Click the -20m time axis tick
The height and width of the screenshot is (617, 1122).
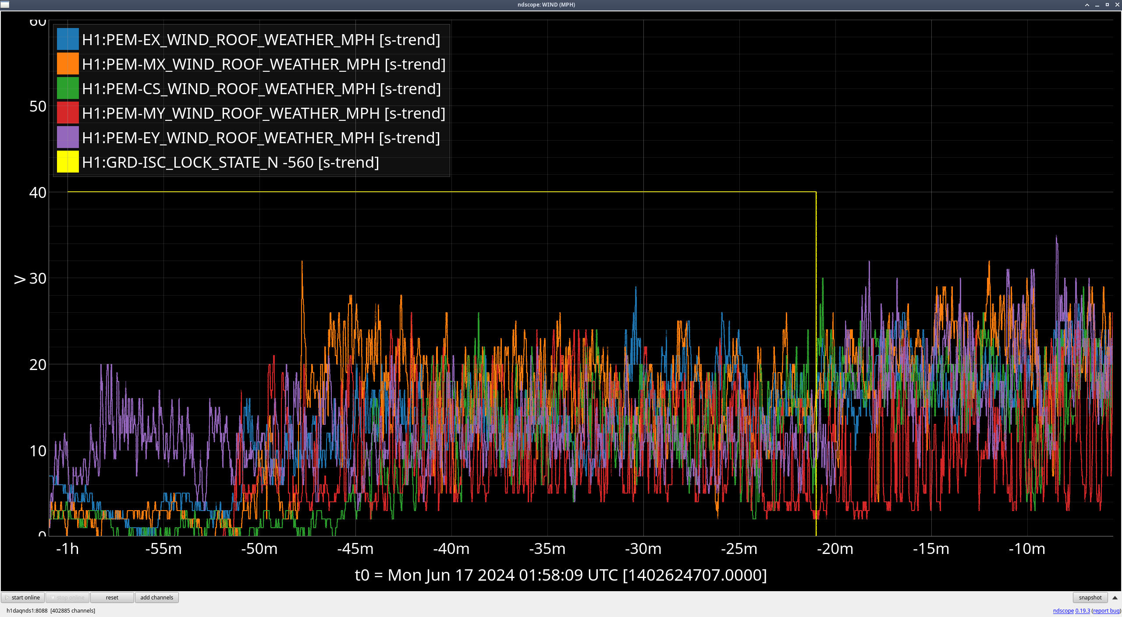pyautogui.click(x=835, y=549)
